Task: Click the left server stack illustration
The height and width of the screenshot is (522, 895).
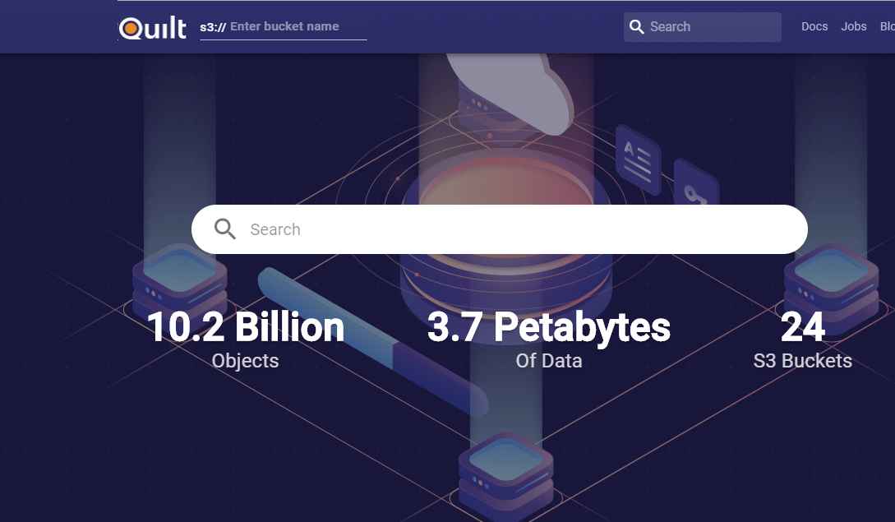Action: click(179, 275)
